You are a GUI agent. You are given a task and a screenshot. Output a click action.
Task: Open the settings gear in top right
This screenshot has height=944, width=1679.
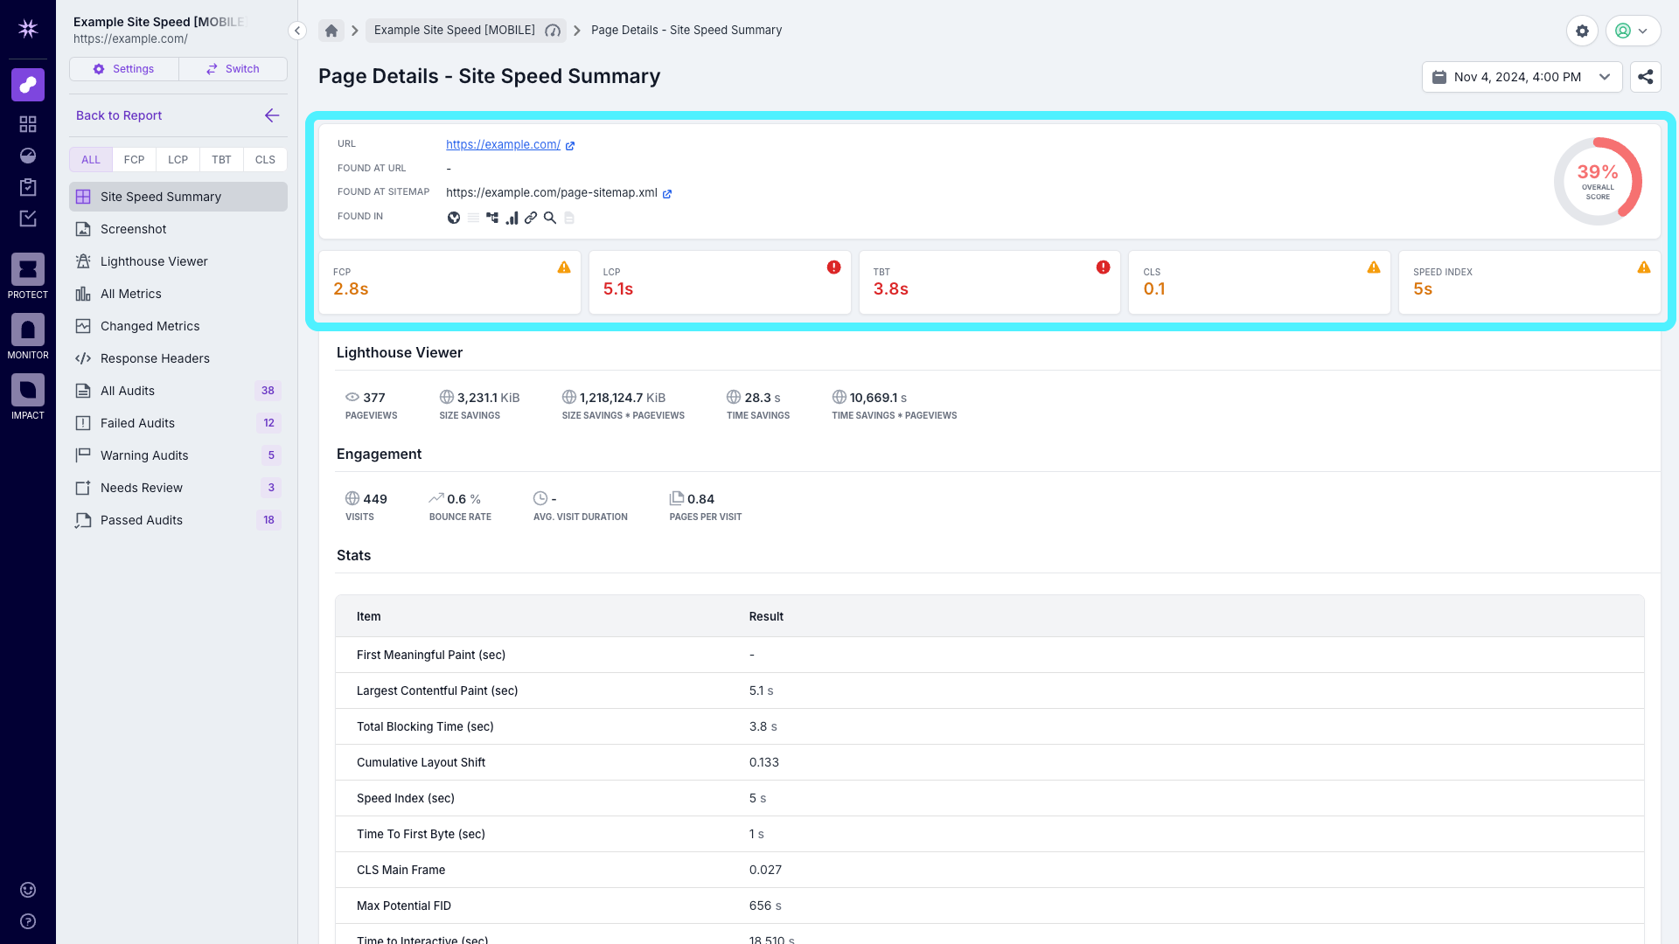pyautogui.click(x=1582, y=31)
